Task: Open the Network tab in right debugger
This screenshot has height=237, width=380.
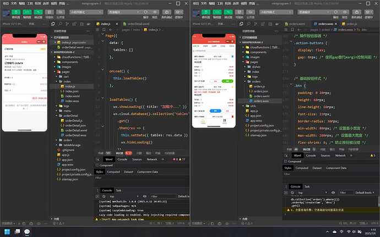Action: (340, 156)
